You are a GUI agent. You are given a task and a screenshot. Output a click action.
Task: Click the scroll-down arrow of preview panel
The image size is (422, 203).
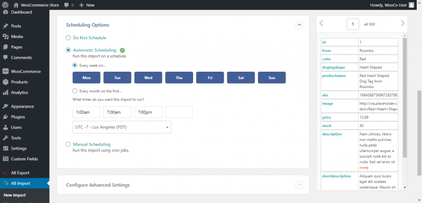coord(405,187)
